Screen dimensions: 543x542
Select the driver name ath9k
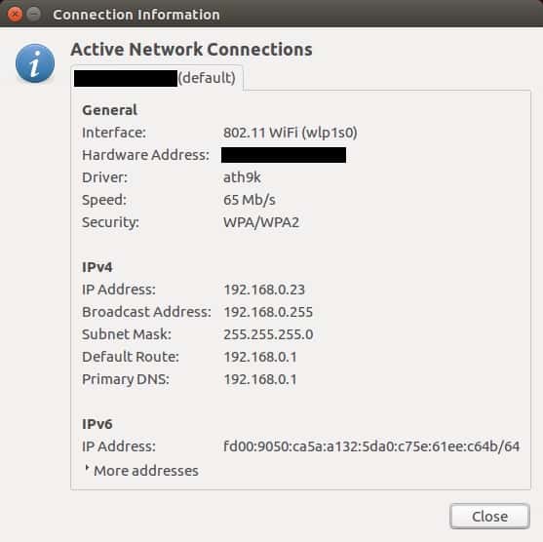click(242, 177)
